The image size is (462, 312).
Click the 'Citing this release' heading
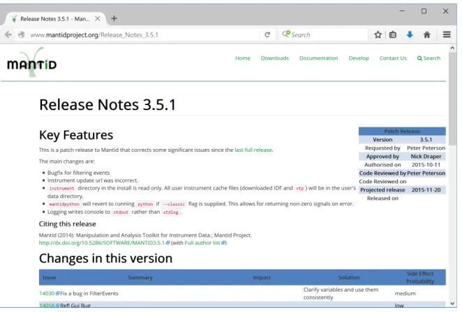[68, 224]
